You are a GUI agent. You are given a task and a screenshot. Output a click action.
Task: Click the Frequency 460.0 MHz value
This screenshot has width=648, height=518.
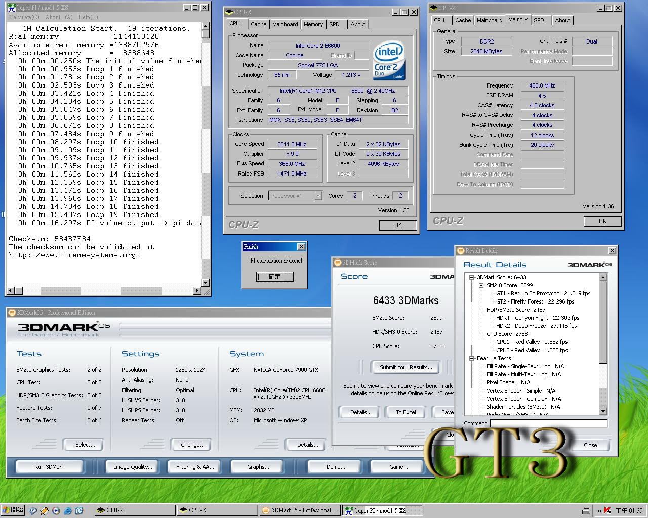click(x=542, y=85)
